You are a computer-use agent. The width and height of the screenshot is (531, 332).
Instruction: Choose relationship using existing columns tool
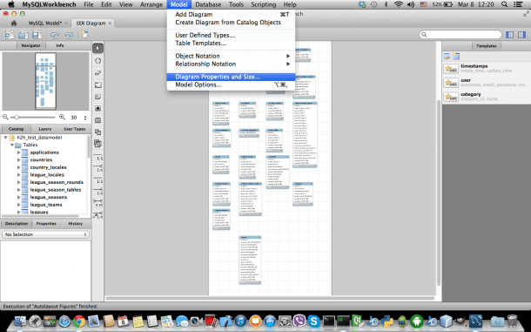click(x=97, y=214)
